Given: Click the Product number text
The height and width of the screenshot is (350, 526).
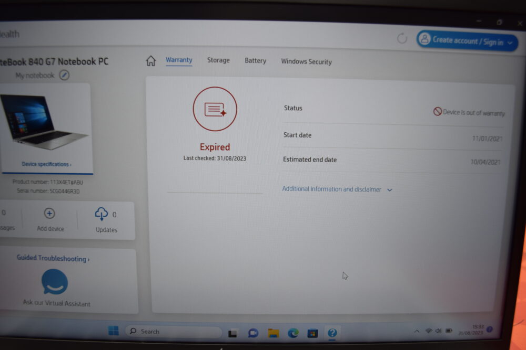Looking at the screenshot, I should tap(48, 182).
